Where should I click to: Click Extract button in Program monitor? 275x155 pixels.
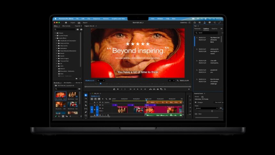tap(154, 89)
